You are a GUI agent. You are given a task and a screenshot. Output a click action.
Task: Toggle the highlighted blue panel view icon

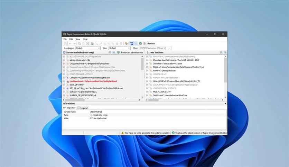(131, 43)
